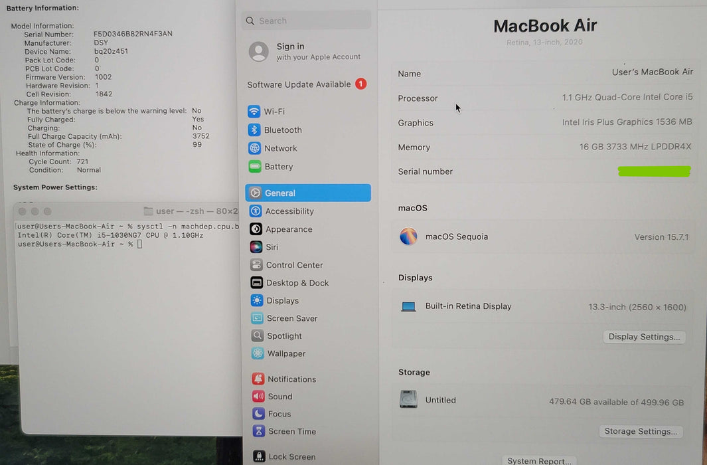
Task: Open Storage Settings button
Action: click(641, 431)
